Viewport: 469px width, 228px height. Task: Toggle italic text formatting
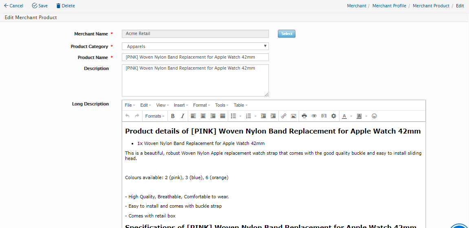(x=183, y=116)
